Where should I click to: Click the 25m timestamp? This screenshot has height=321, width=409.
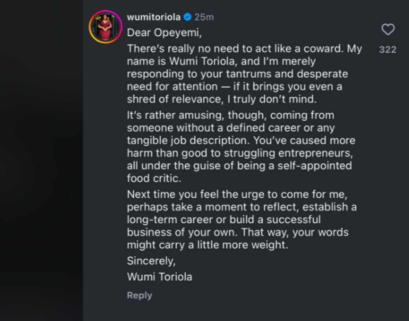click(203, 17)
